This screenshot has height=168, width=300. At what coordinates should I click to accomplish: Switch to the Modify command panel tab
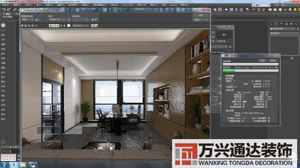click(x=276, y=24)
